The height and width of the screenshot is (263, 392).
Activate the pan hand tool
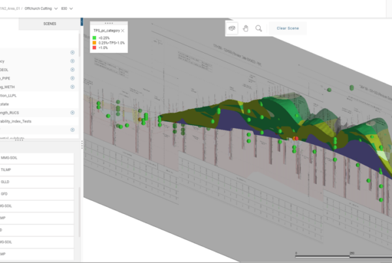(246, 28)
